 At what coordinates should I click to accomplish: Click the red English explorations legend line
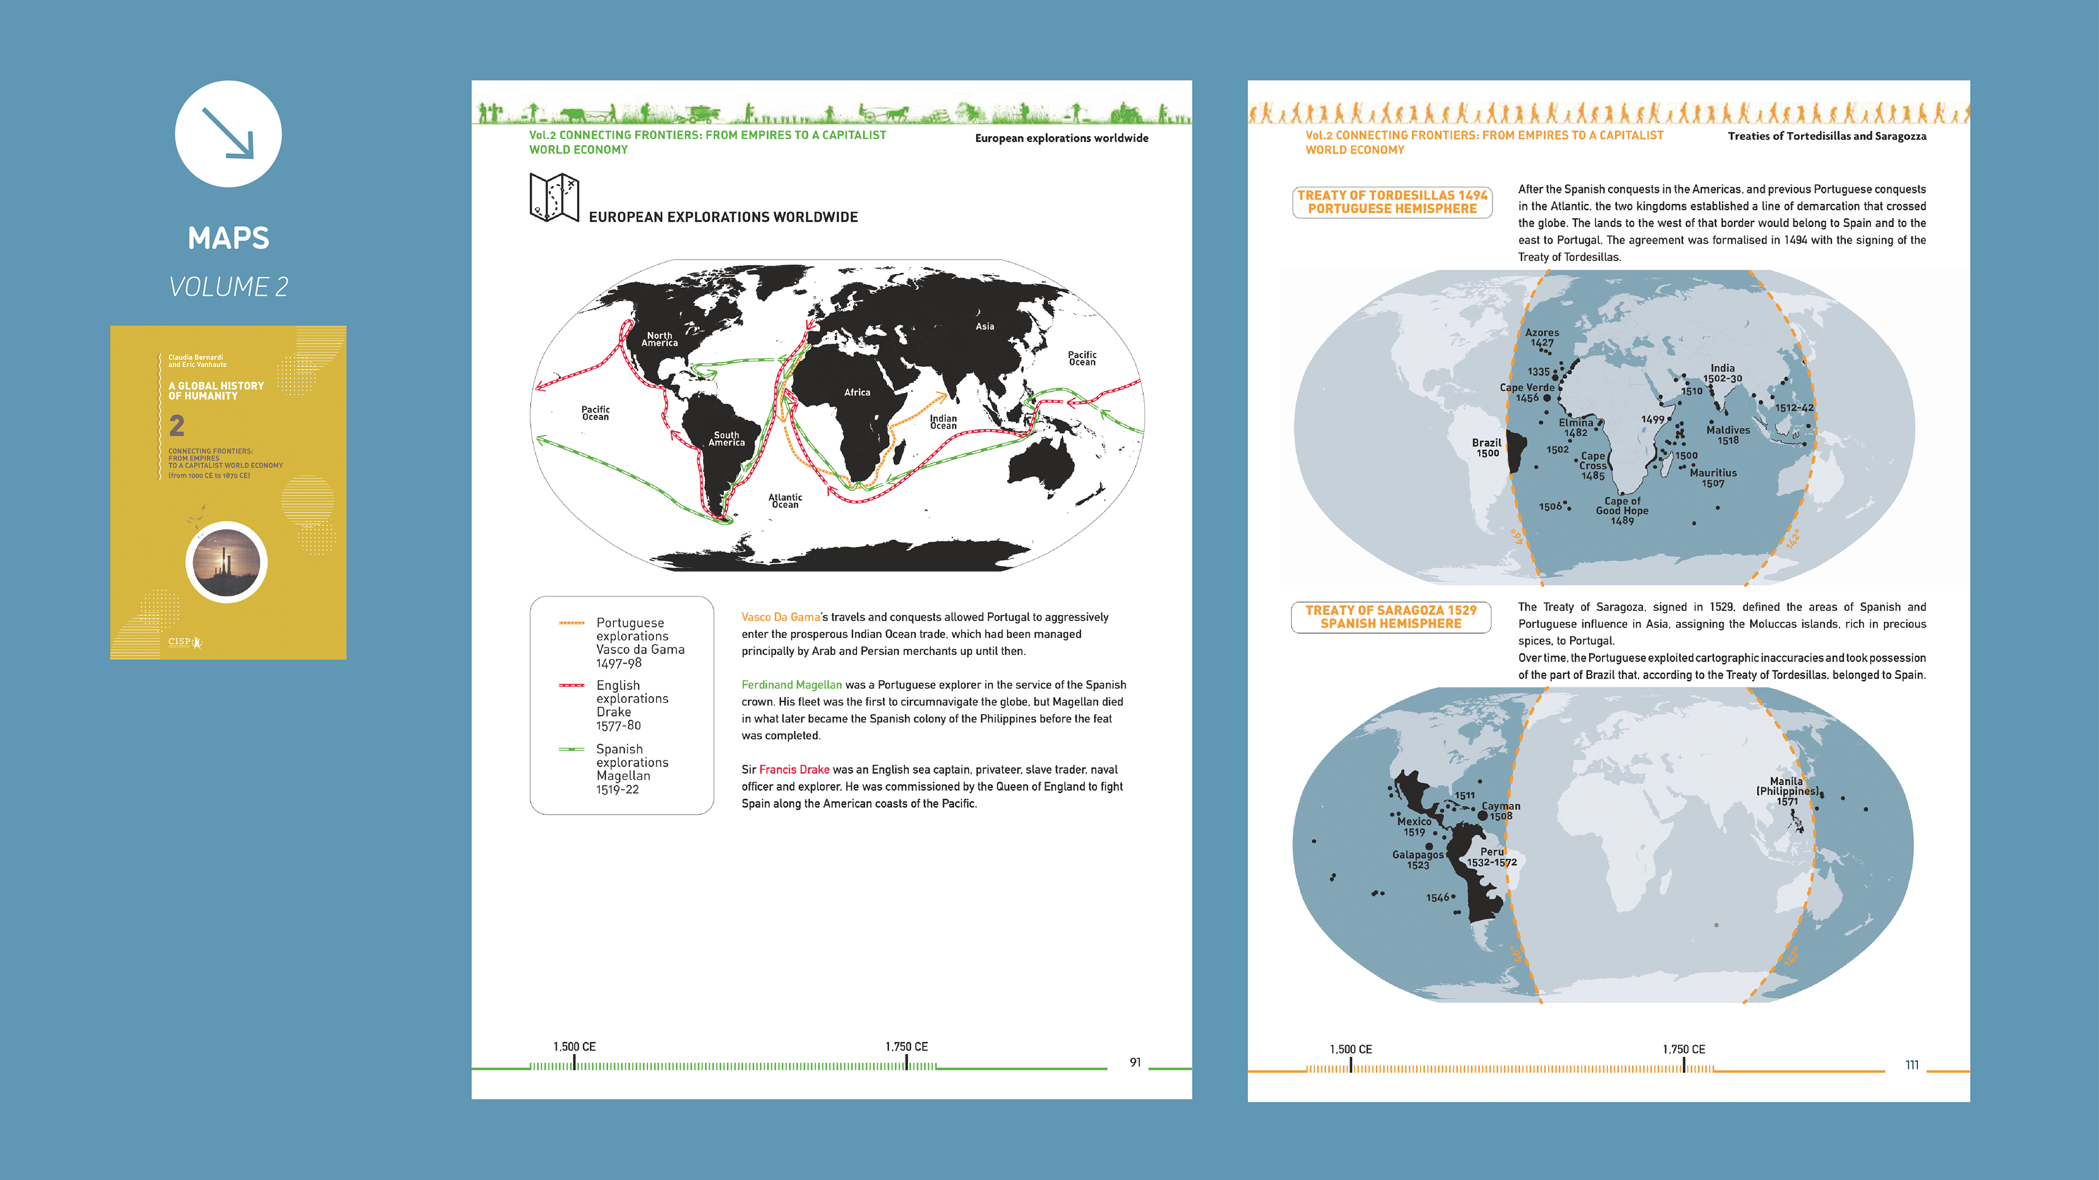point(571,685)
